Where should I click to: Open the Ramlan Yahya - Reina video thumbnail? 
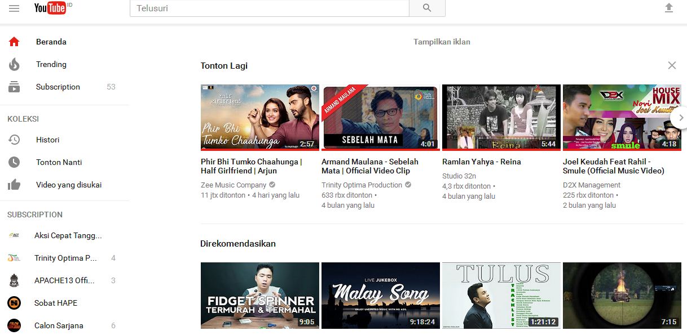(x=501, y=117)
